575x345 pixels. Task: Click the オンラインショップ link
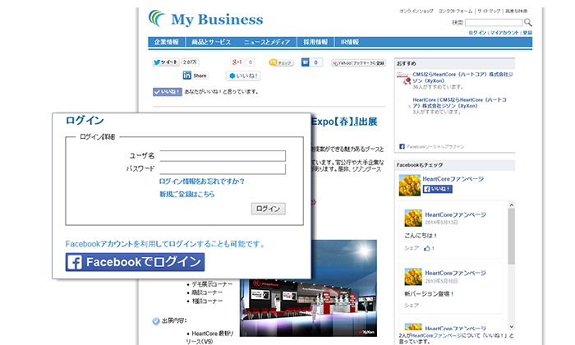point(416,11)
